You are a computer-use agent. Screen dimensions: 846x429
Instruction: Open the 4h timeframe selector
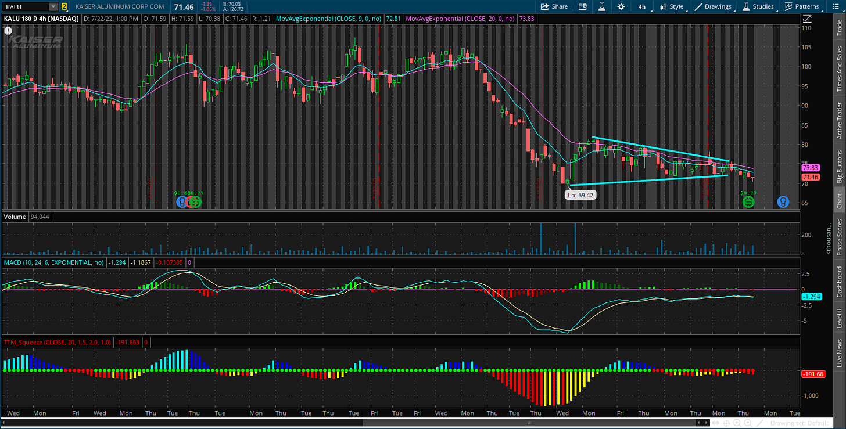click(x=642, y=6)
